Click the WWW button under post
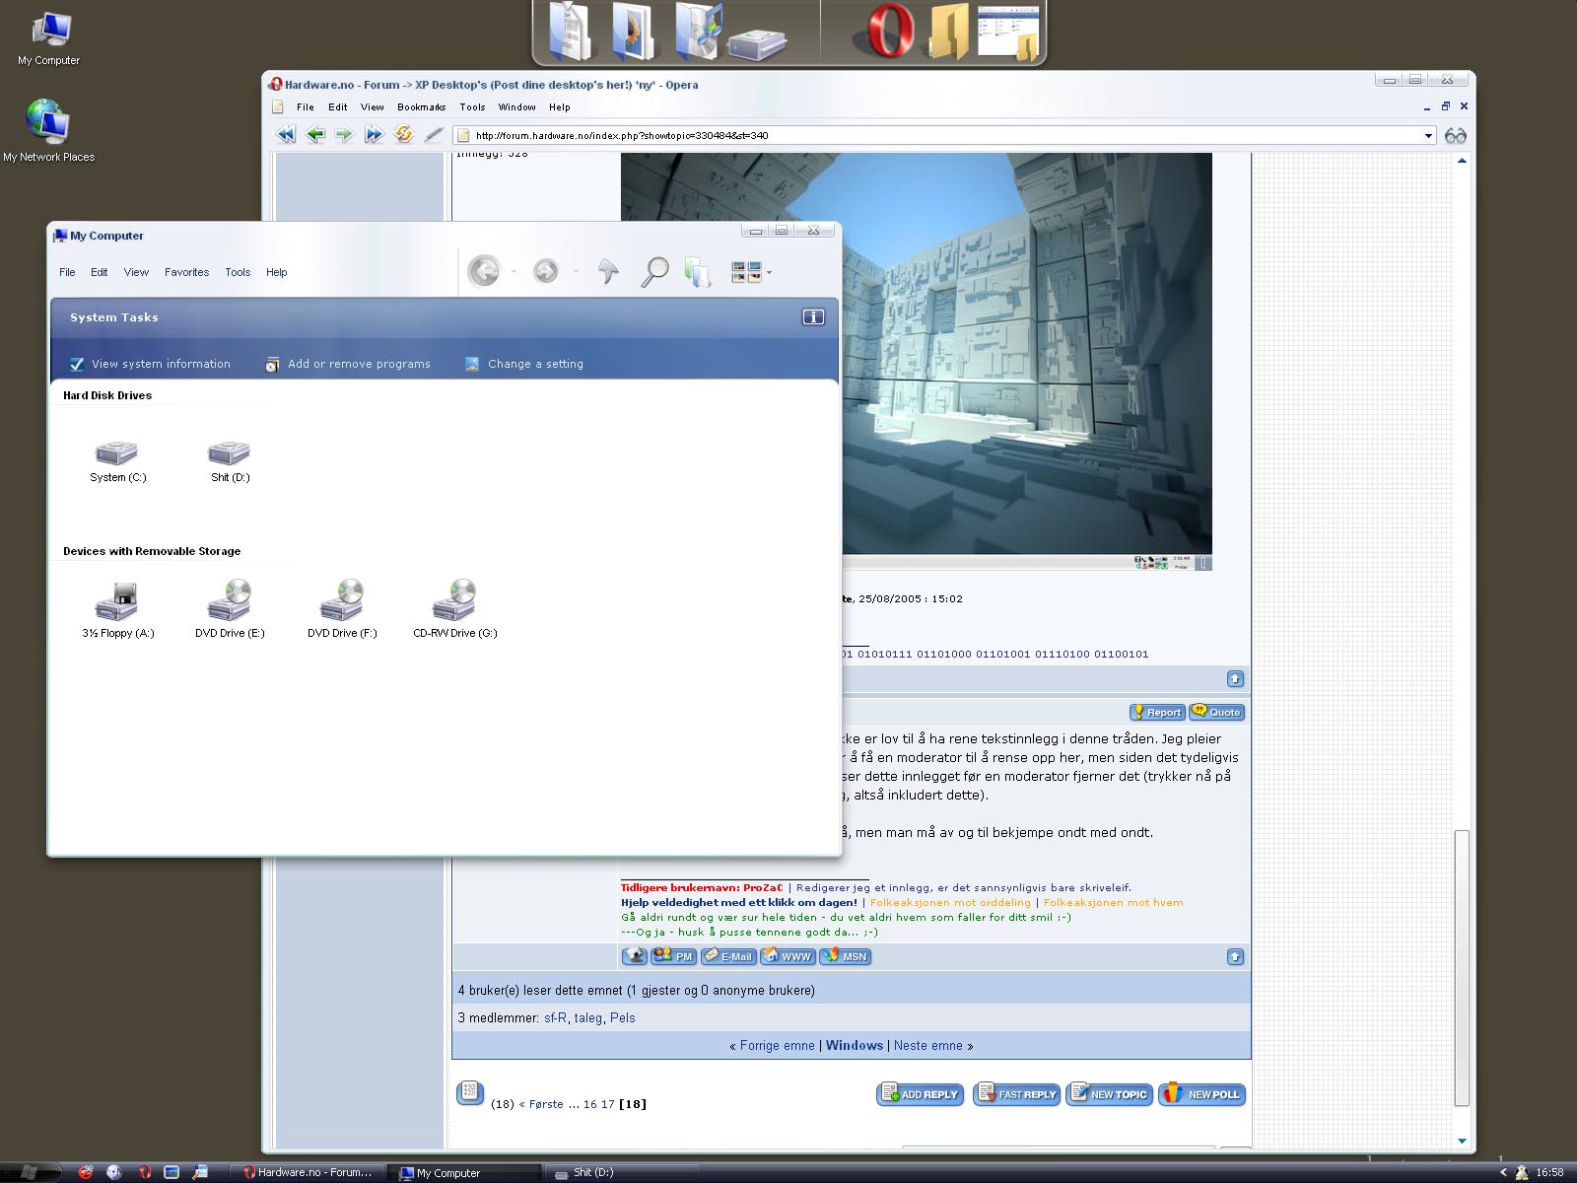The width and height of the screenshot is (1577, 1183). (x=788, y=956)
